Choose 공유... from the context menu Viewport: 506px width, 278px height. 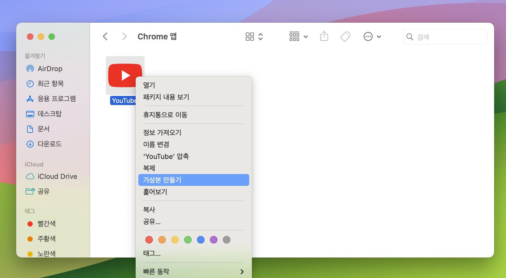[194, 221]
